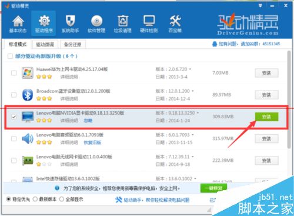Expand version dropdown 6.0.1.7093

click(193, 135)
